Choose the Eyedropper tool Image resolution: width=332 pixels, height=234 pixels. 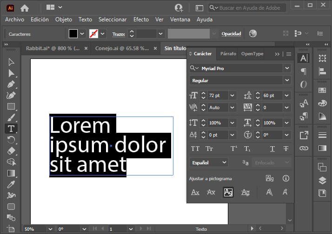(x=11, y=184)
